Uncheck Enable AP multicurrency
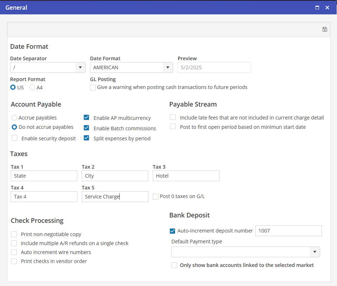 (86, 118)
